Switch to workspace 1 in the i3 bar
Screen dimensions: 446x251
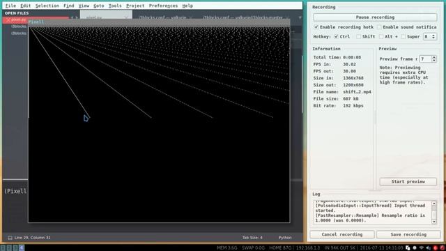[3, 248]
